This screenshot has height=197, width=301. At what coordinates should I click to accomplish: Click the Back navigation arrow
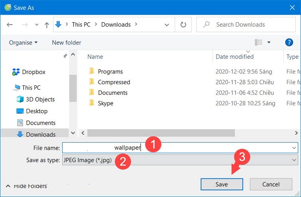point(10,25)
